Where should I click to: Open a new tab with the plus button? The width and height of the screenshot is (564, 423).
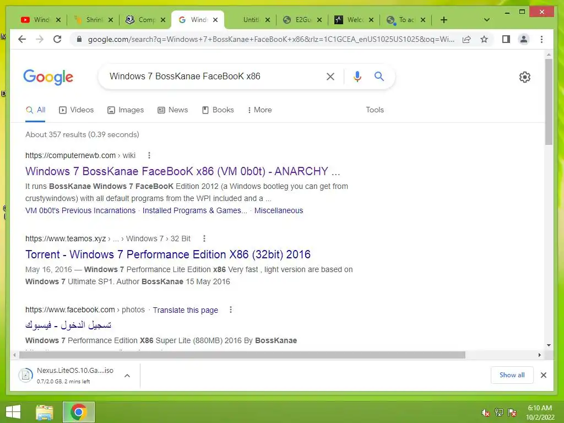(x=444, y=20)
